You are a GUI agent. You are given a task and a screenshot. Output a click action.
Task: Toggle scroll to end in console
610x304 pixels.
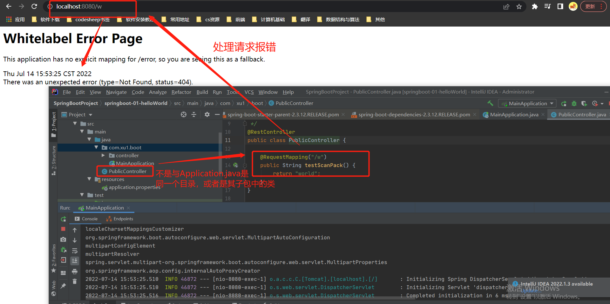pyautogui.click(x=75, y=261)
